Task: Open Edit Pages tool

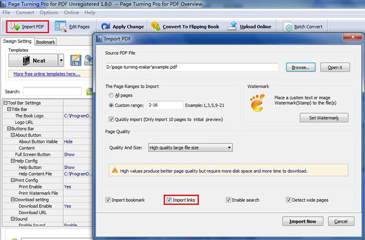Action: click(x=72, y=27)
